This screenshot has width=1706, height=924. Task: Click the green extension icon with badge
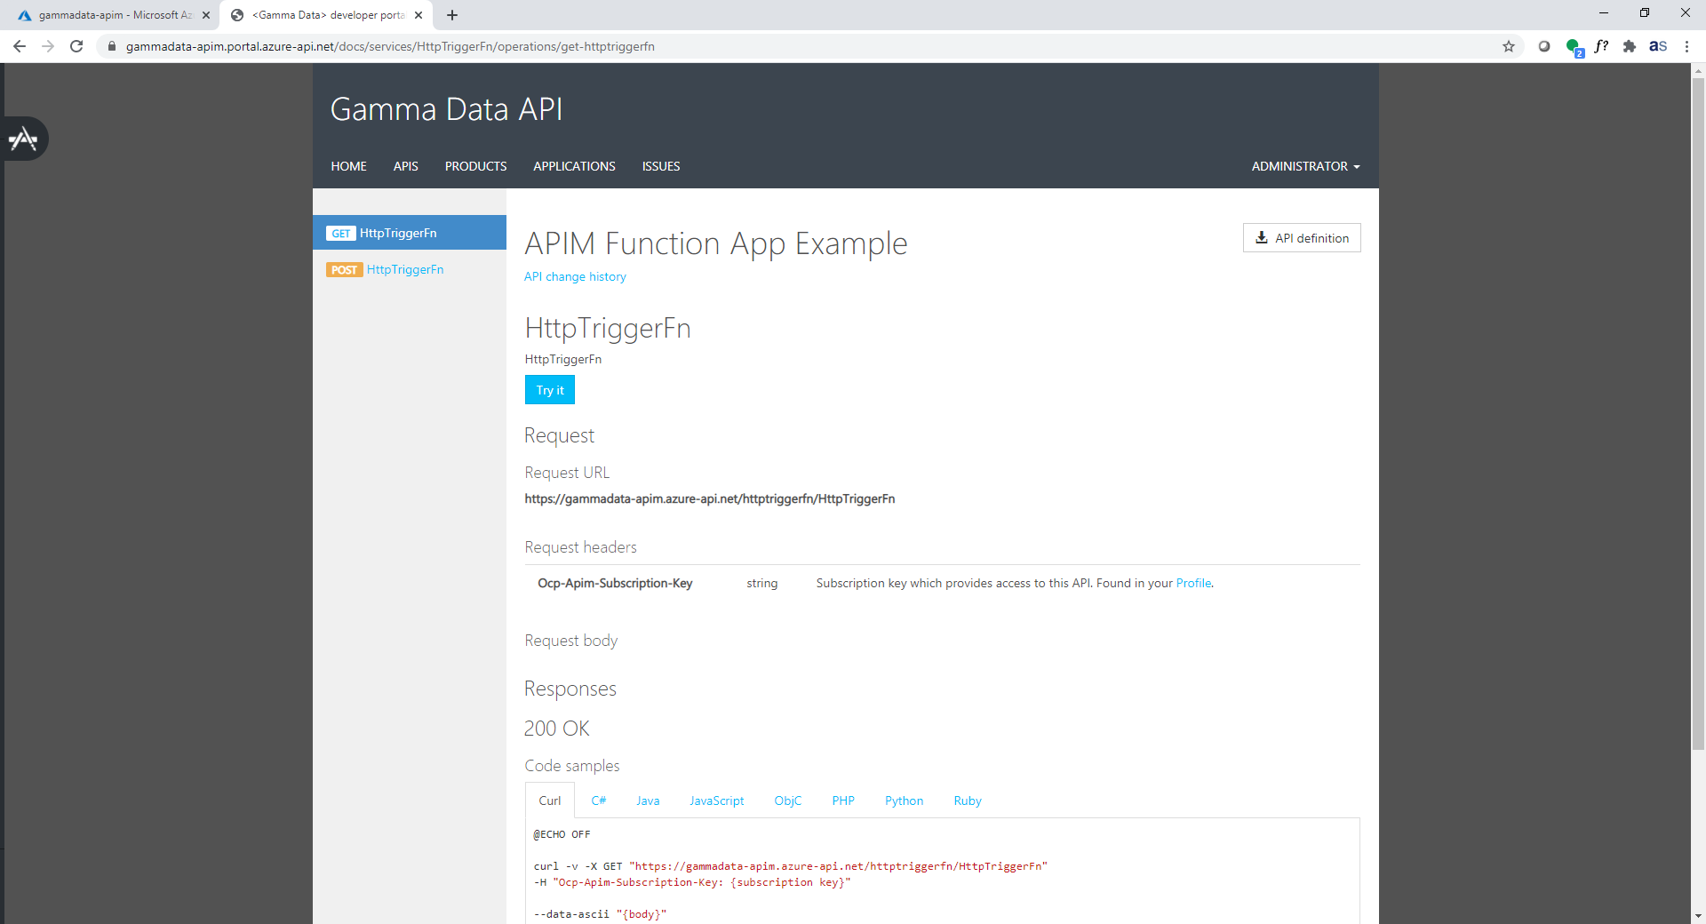click(1574, 47)
